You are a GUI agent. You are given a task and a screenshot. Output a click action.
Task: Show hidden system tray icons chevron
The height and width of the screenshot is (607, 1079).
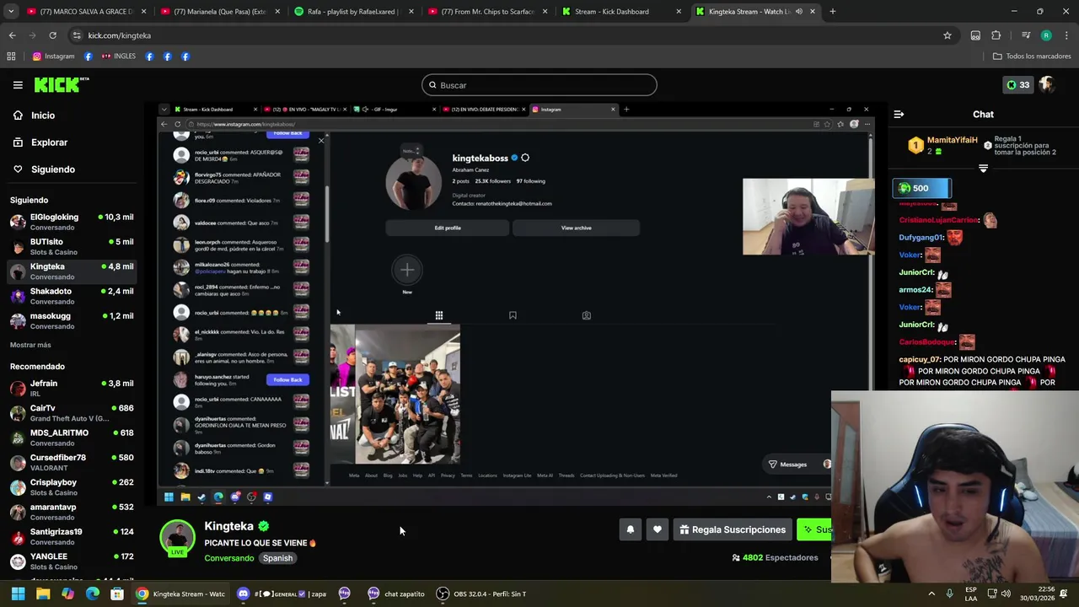pos(931,594)
